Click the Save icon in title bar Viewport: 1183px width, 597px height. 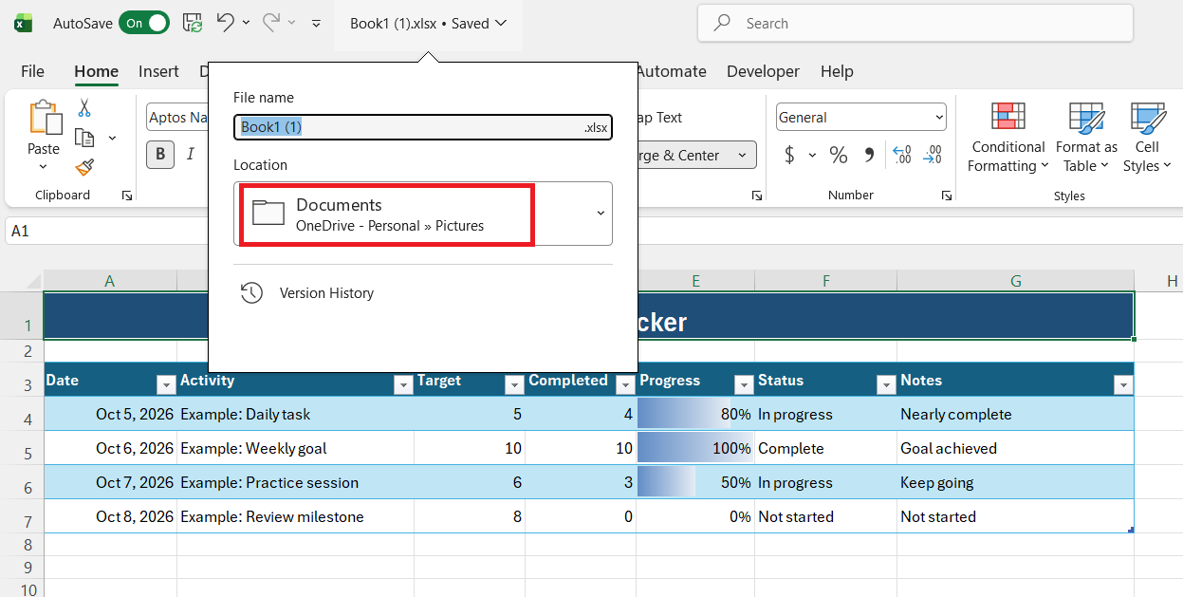click(x=192, y=23)
